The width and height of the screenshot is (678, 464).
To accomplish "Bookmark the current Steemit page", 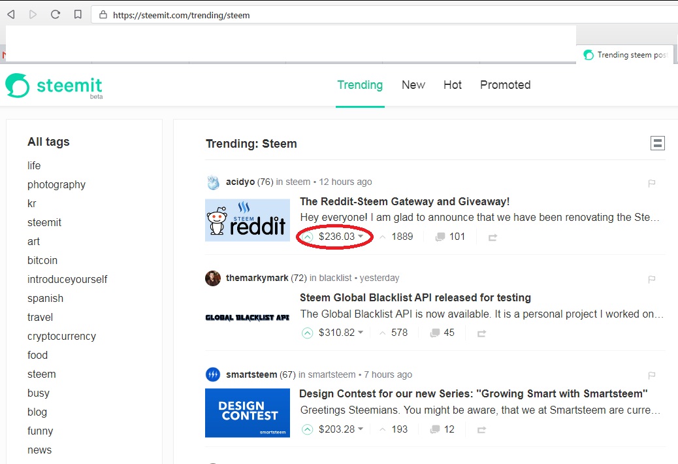I will (78, 14).
